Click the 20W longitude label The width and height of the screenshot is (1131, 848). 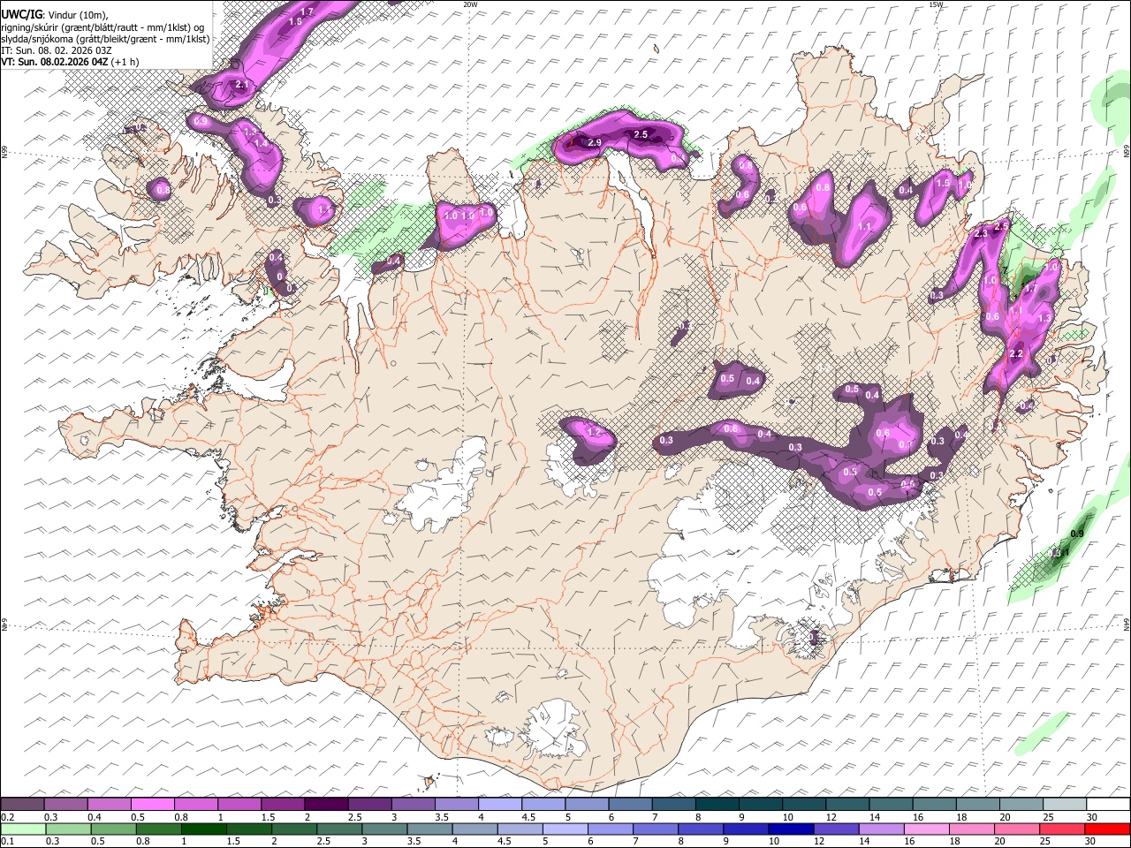(x=471, y=4)
